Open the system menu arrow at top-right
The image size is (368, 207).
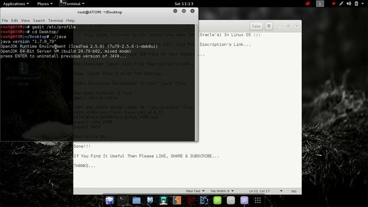coord(363,3)
